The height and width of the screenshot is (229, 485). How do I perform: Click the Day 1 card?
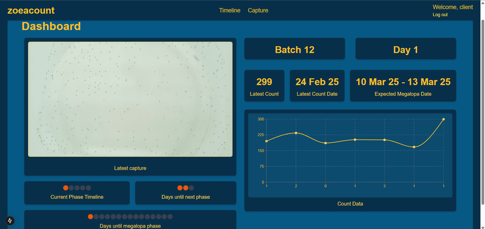pyautogui.click(x=405, y=49)
